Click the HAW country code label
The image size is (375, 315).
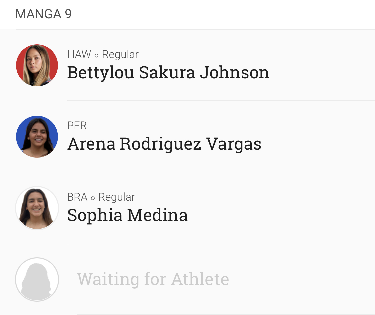[x=79, y=54]
